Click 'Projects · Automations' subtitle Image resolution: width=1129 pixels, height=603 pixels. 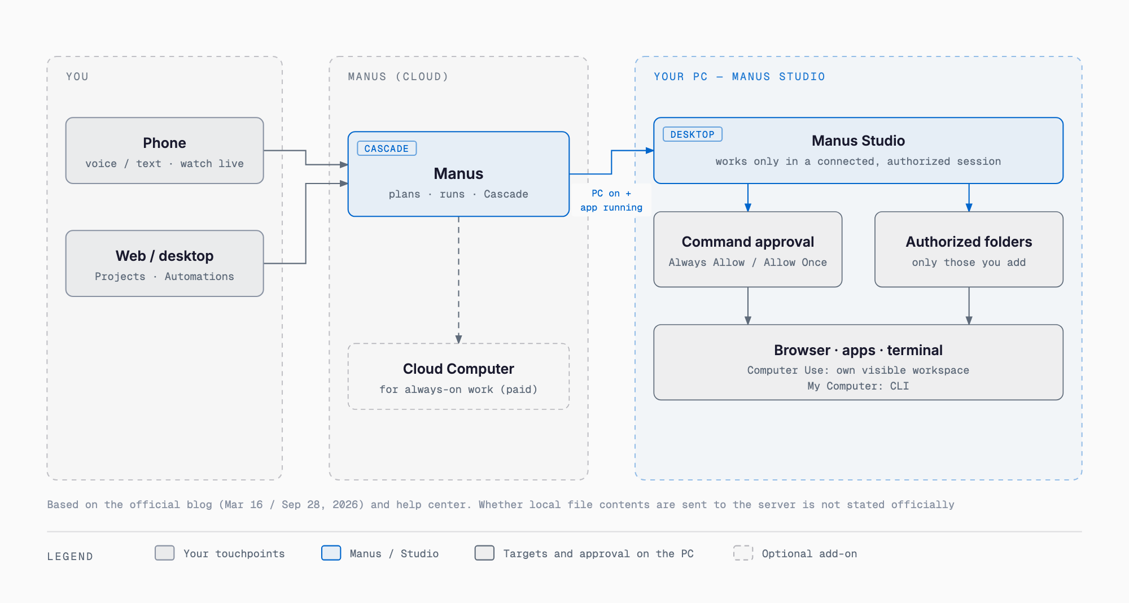(164, 277)
